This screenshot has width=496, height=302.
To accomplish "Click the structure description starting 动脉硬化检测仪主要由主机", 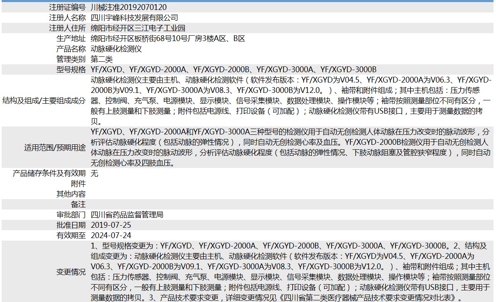I will click(291, 101).
